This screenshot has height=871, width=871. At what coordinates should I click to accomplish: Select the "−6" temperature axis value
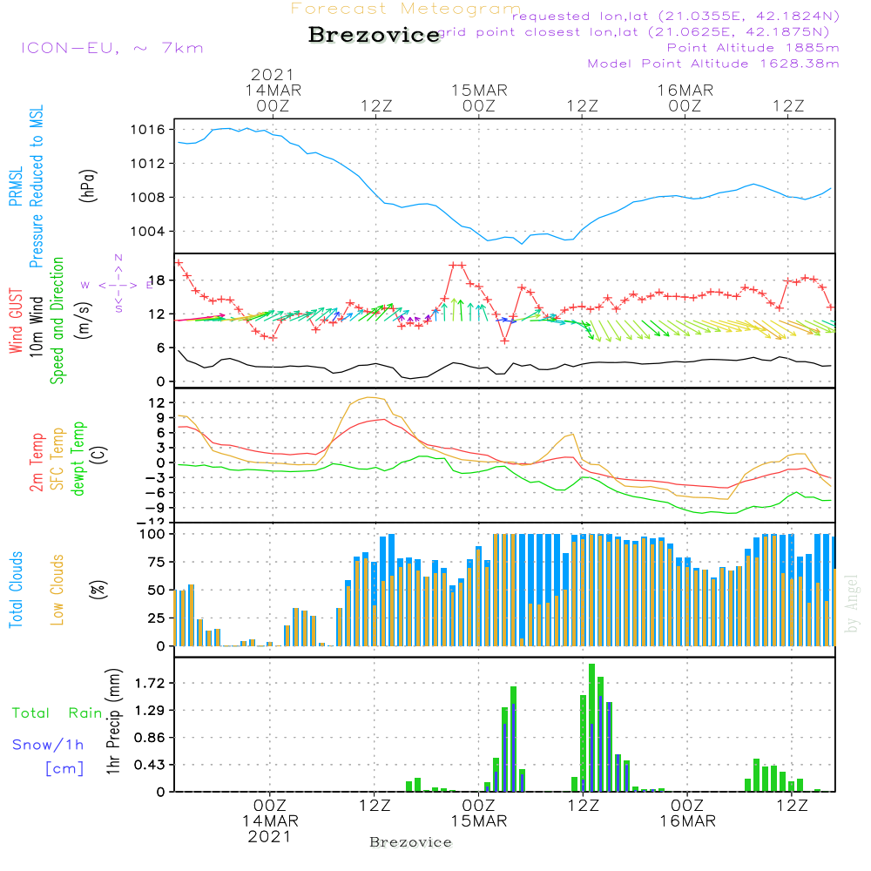tap(156, 493)
